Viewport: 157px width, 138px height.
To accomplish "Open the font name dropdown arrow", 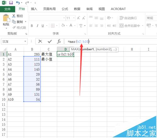I will (x=64, y=18).
